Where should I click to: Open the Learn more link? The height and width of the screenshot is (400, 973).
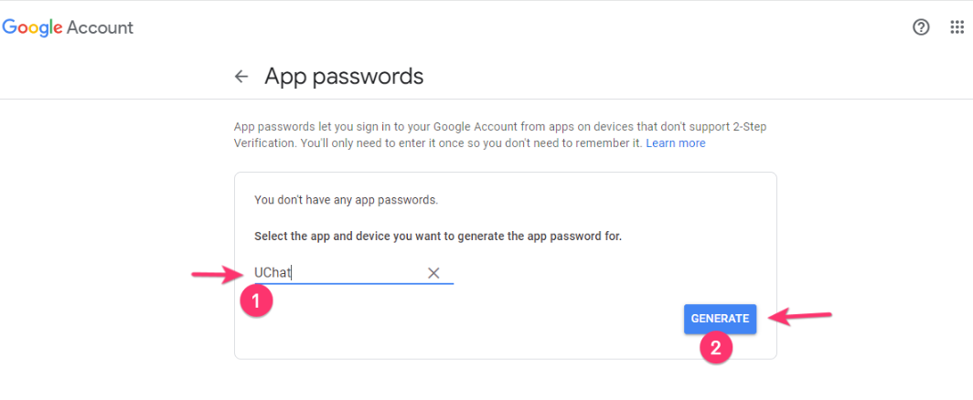coord(675,143)
